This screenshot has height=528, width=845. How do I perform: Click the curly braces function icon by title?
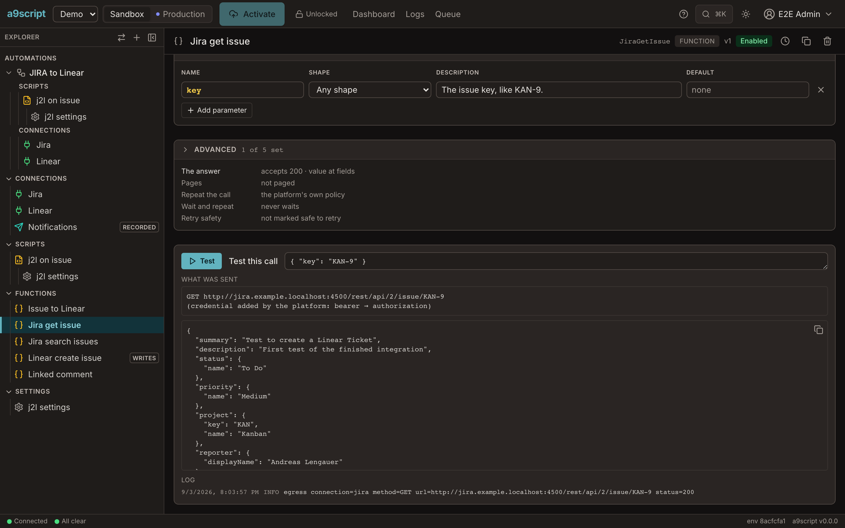[x=178, y=41]
